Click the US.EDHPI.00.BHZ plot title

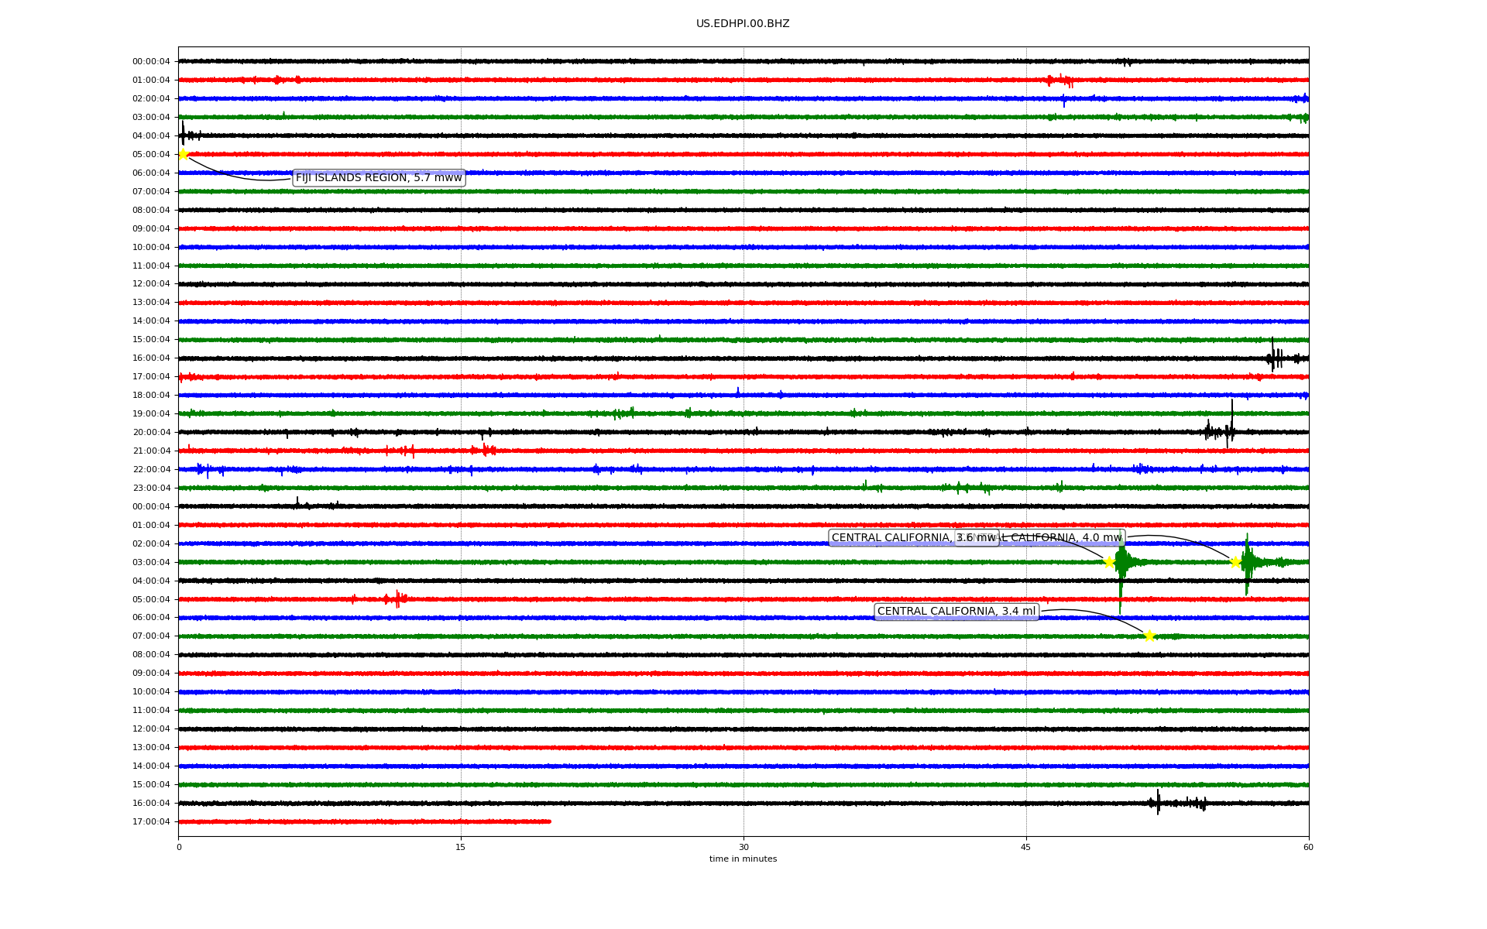[743, 24]
